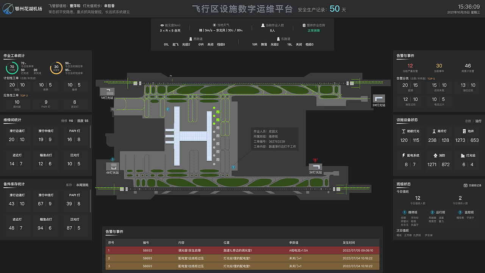Click the 配电系统 lightning bolt icon
The height and width of the screenshot is (273, 485).
click(404, 155)
